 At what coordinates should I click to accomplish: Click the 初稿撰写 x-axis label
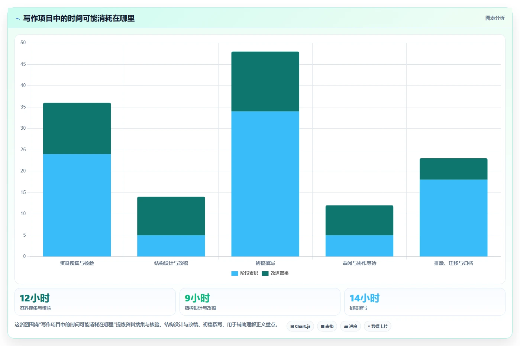(265, 263)
